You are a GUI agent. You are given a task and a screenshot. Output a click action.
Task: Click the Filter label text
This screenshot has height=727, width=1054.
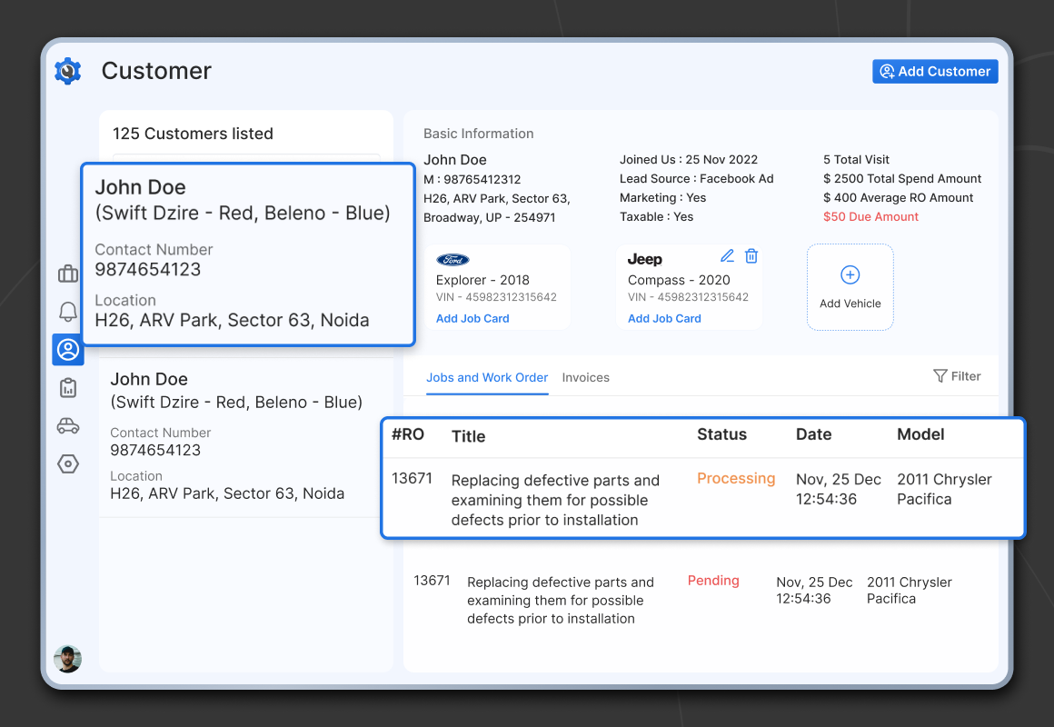tap(966, 376)
